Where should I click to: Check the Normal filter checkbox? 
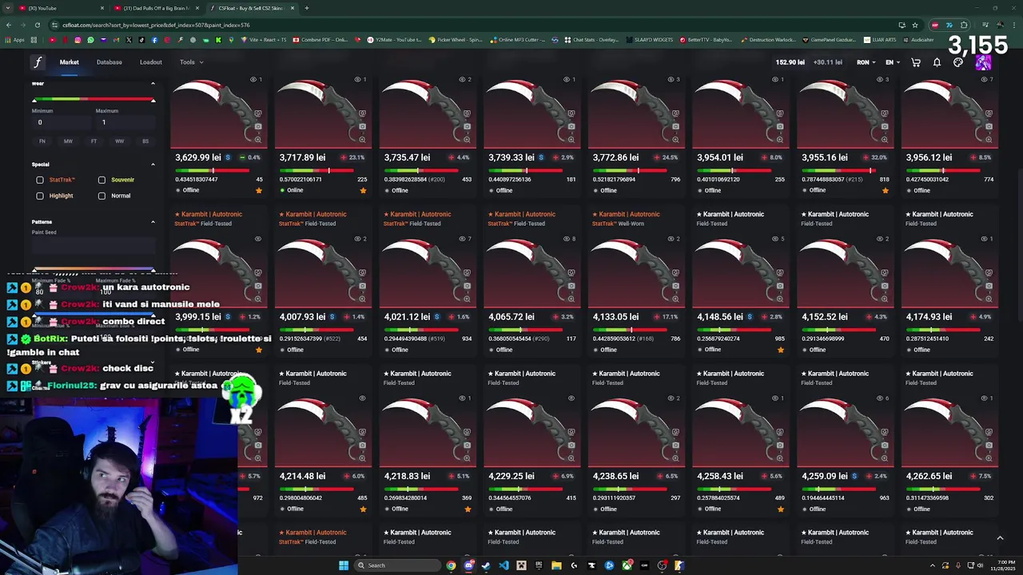102,196
